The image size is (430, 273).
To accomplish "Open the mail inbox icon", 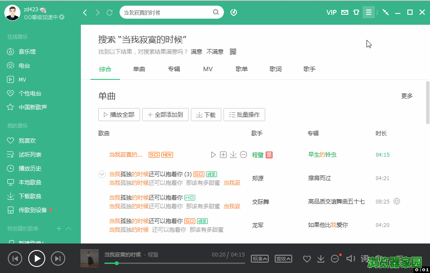I will pos(345,13).
